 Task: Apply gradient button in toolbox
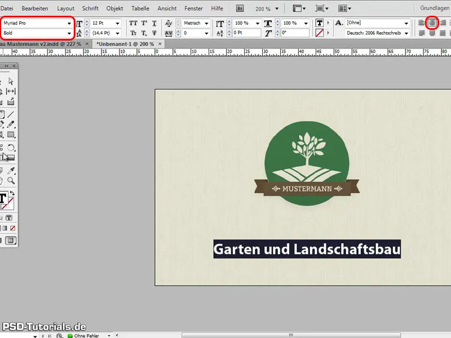[x=5, y=228]
